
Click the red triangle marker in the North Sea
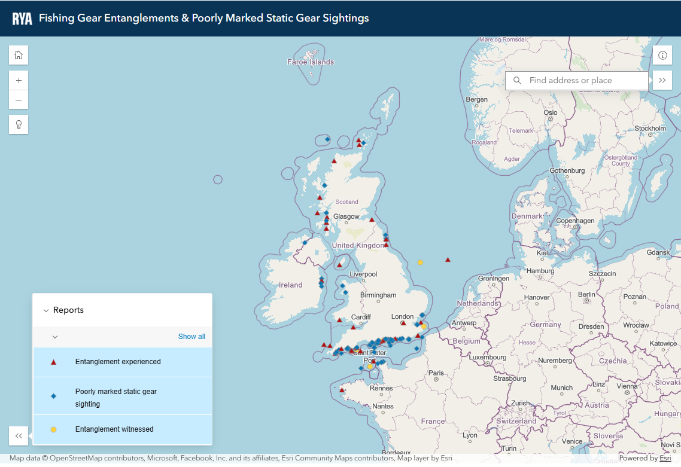[x=448, y=260]
